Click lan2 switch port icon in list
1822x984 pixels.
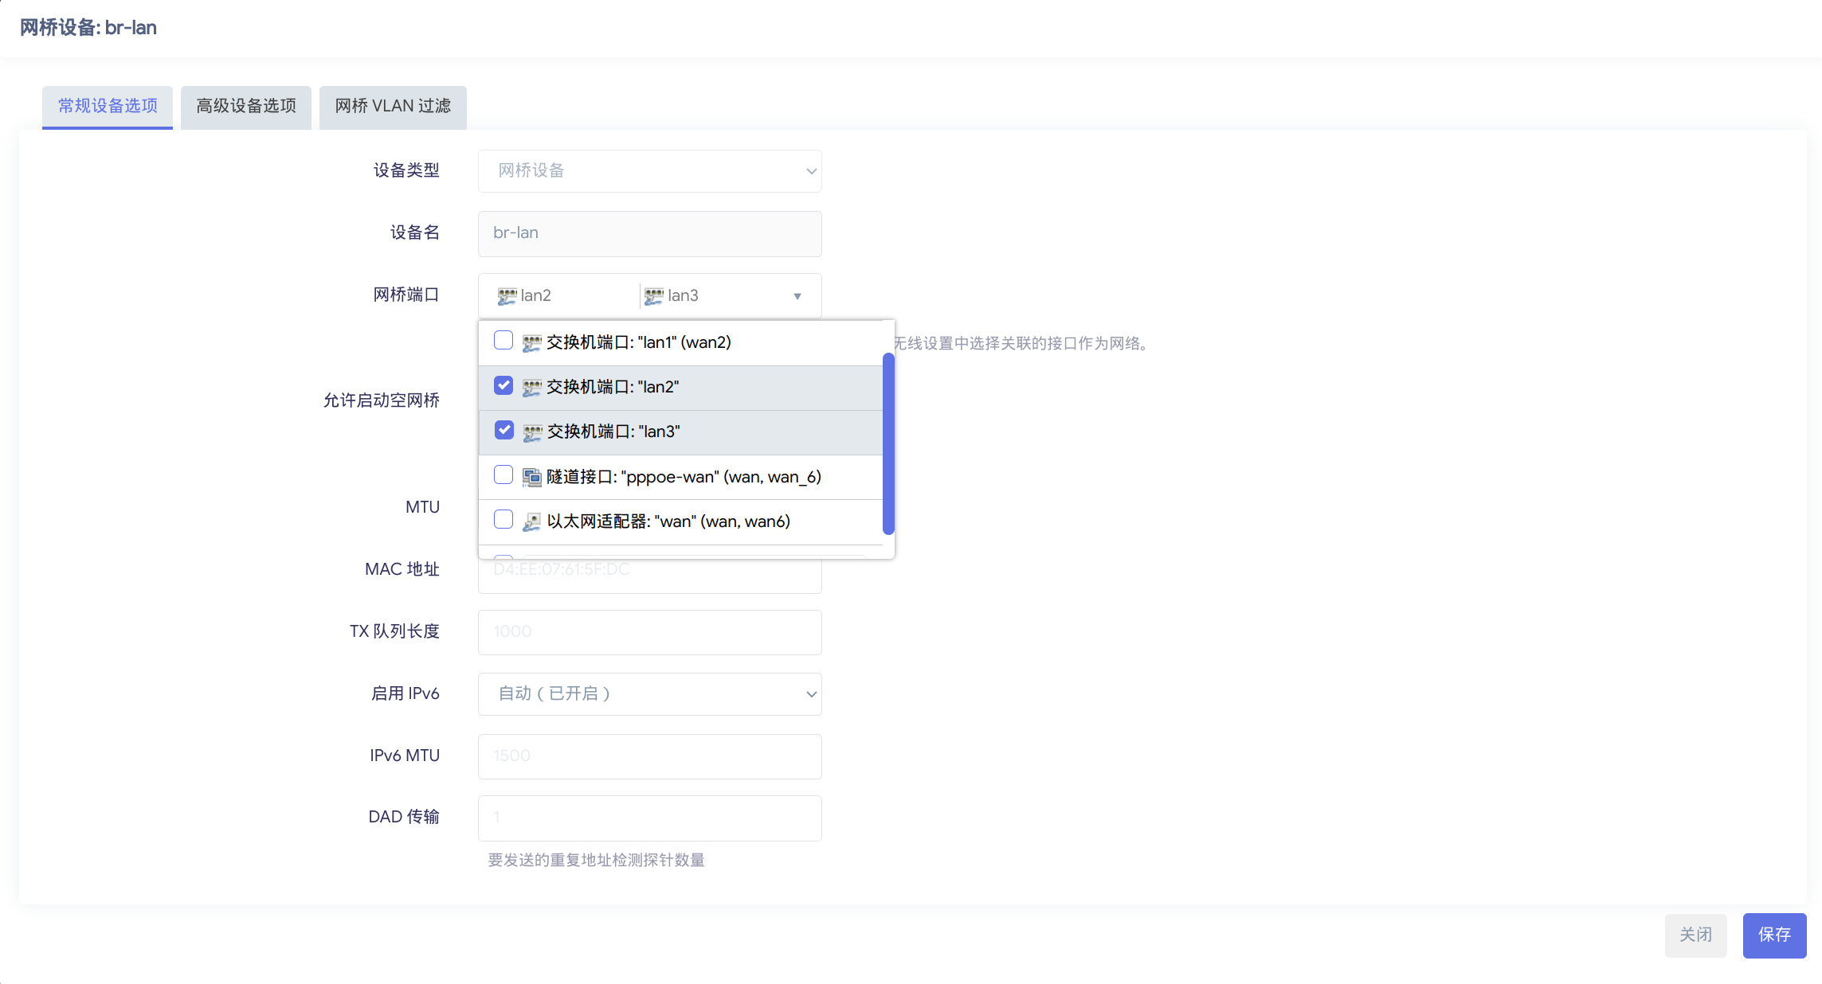point(531,388)
